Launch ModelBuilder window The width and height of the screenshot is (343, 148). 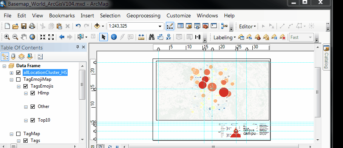[224, 26]
